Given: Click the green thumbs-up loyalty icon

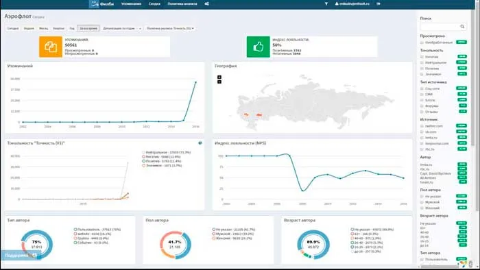Looking at the screenshot, I should pyautogui.click(x=259, y=47).
